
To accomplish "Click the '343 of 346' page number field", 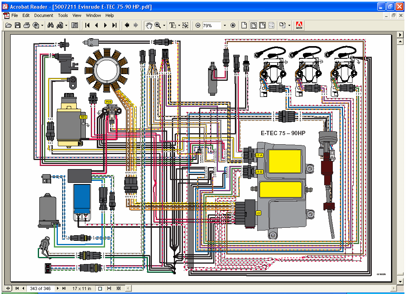I will point(40,288).
